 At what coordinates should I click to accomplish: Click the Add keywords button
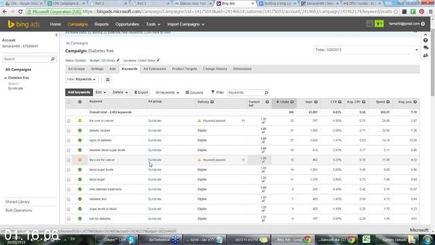pos(79,93)
